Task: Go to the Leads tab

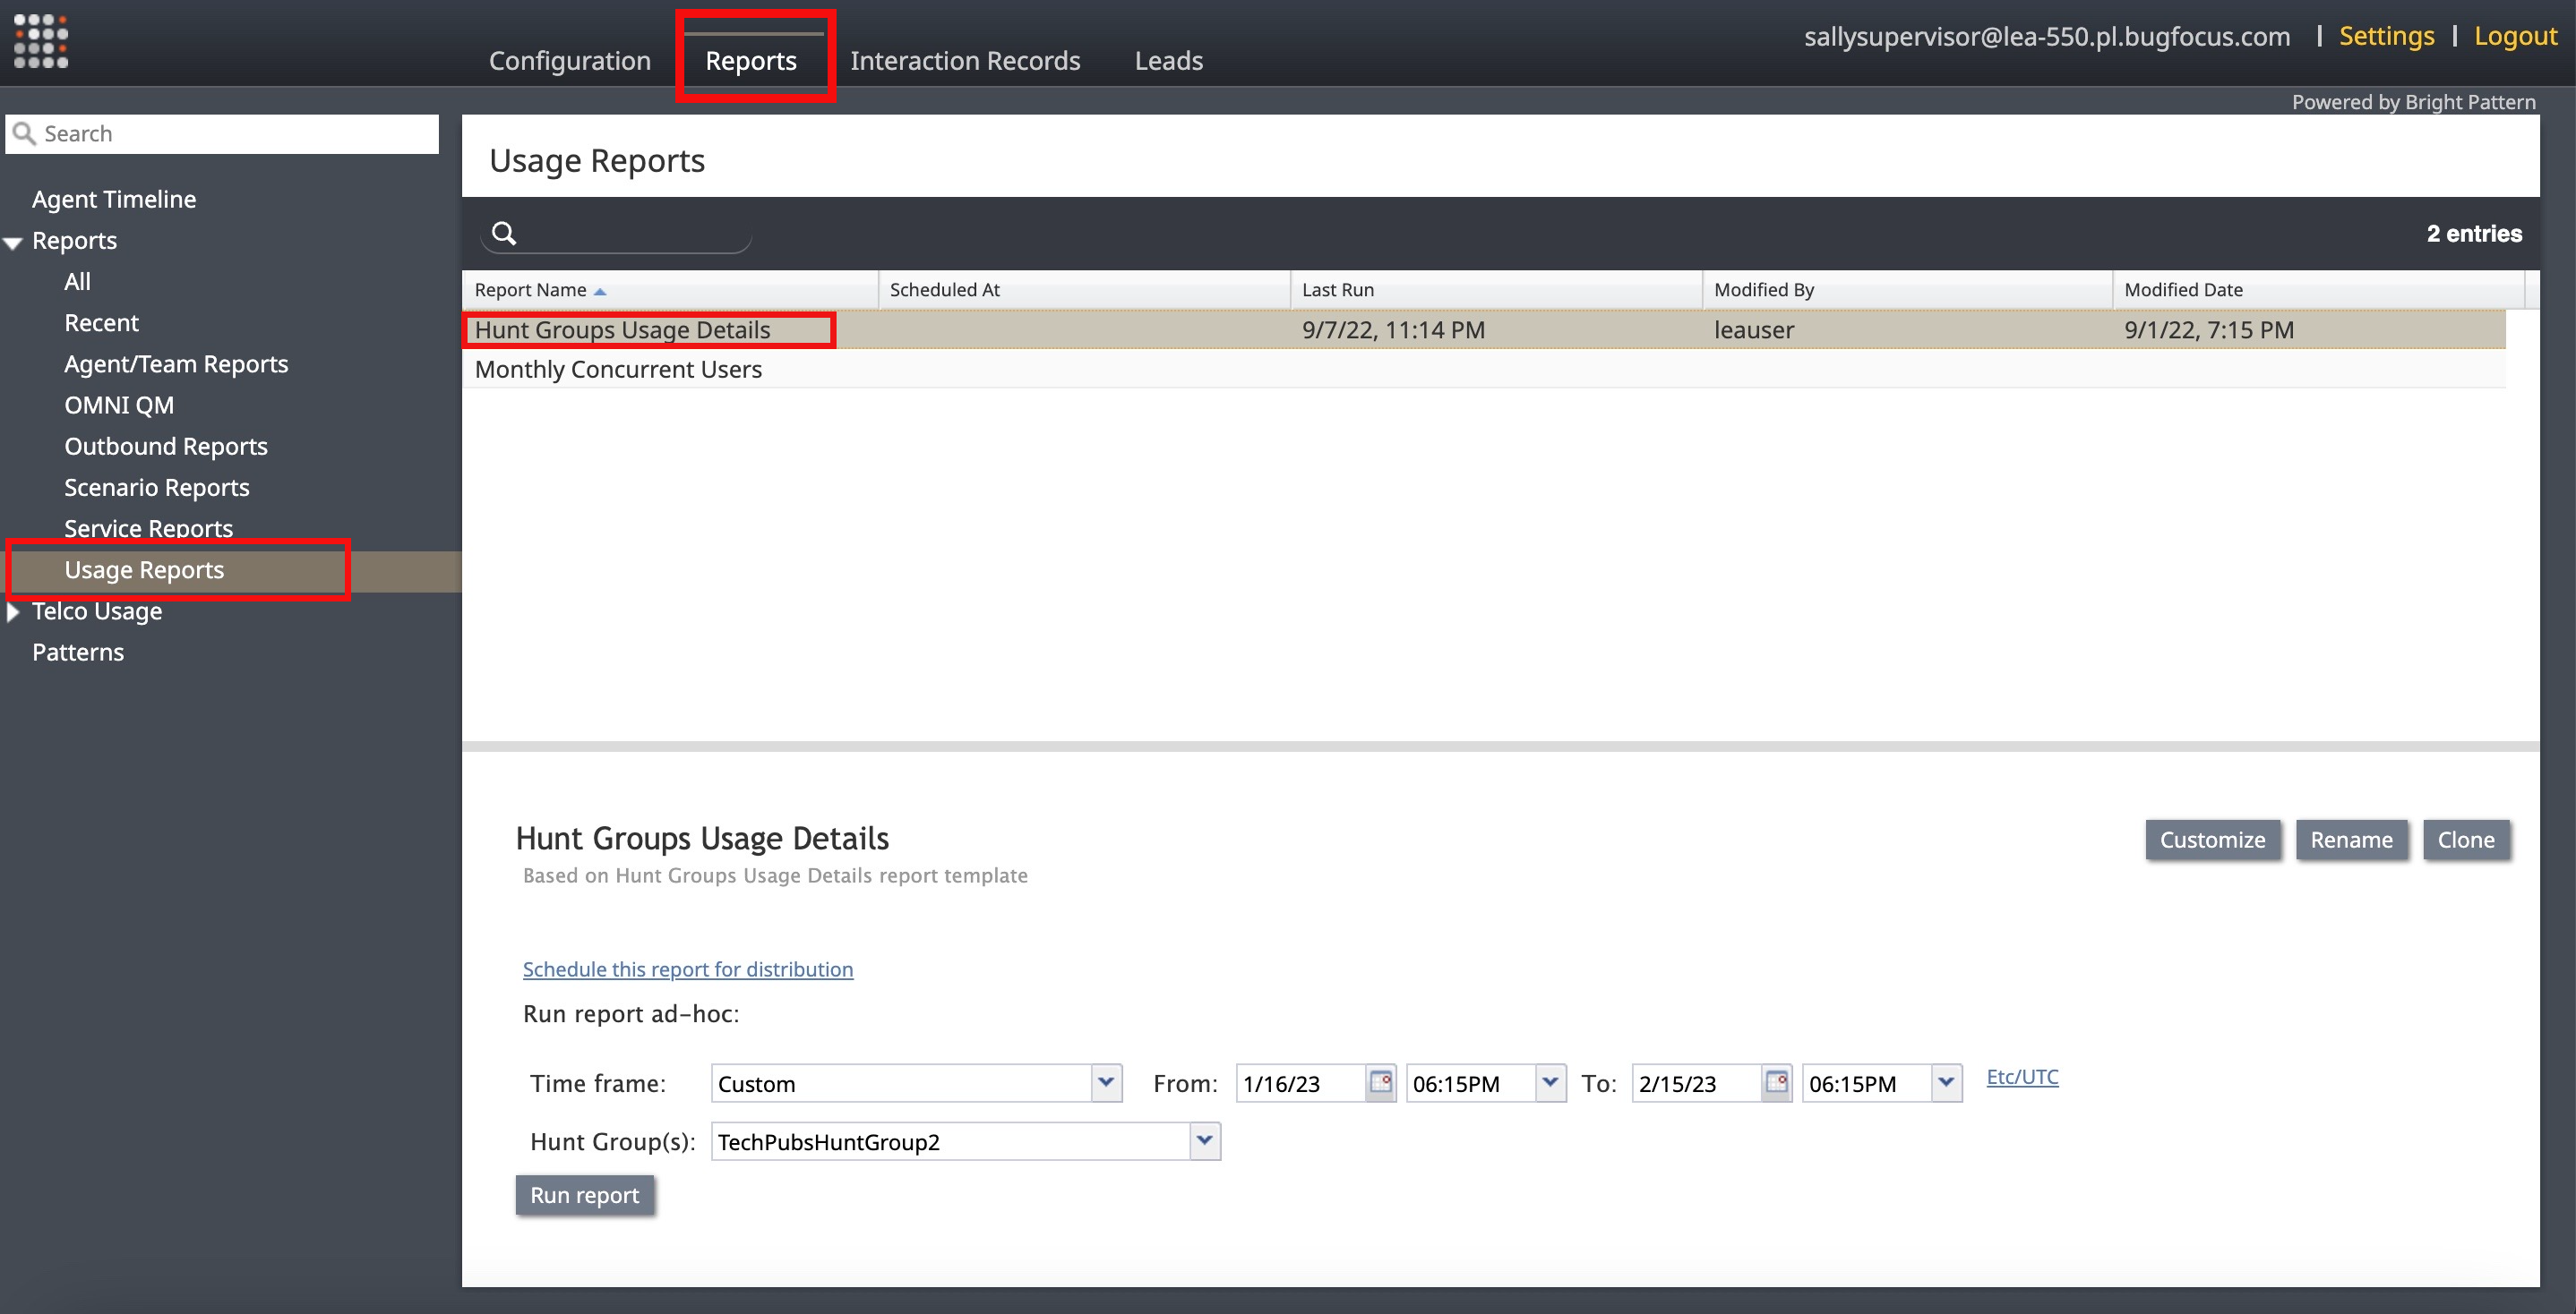Action: click(x=1169, y=61)
